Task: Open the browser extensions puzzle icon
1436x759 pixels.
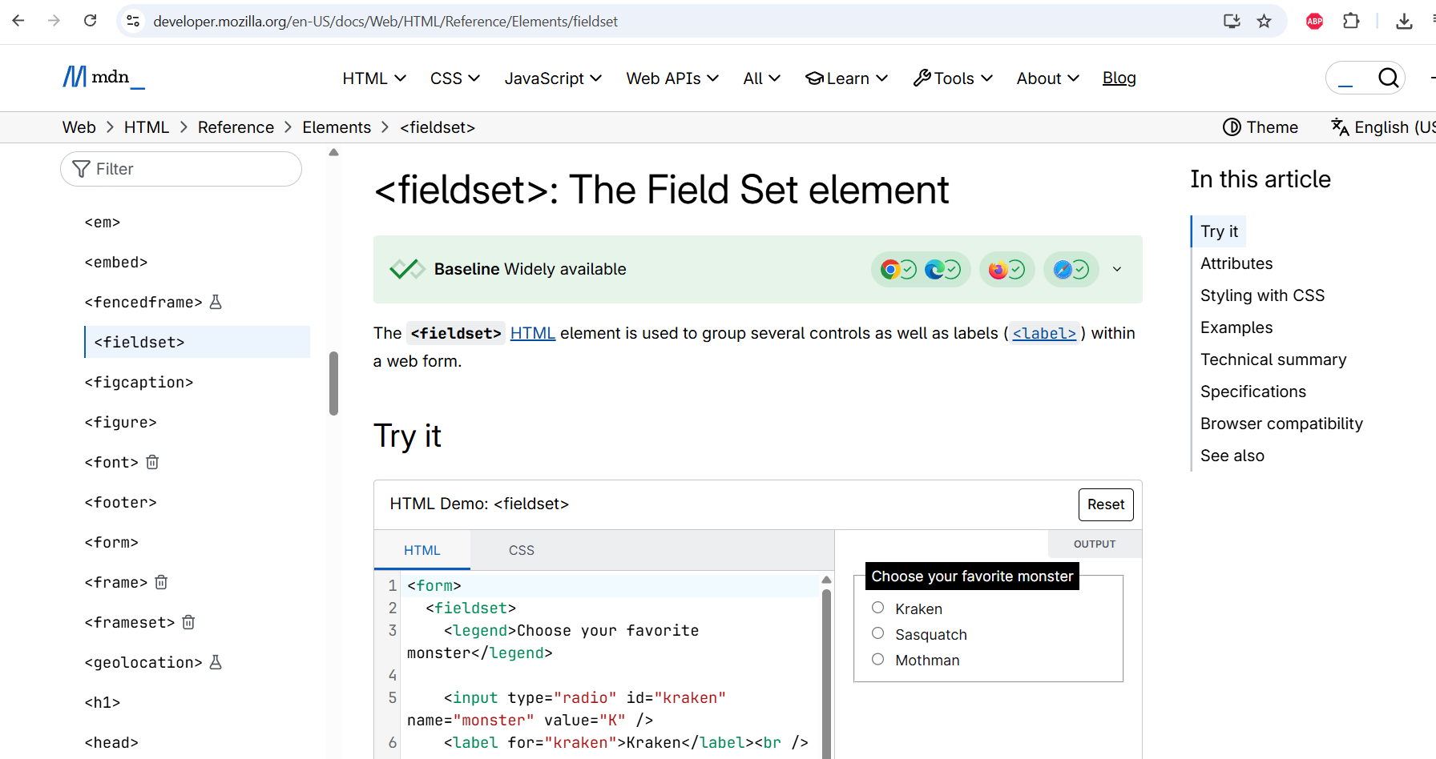Action: 1351,21
